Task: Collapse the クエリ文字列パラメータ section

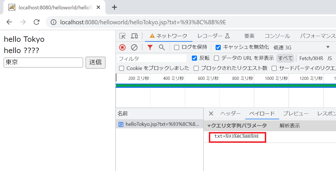Action: pyautogui.click(x=209, y=126)
